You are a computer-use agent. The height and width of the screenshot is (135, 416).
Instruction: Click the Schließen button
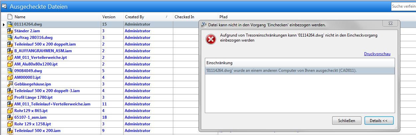click(347, 120)
